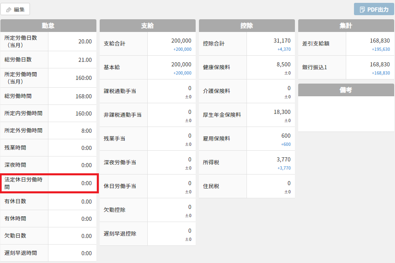
Task: Click the document icon on PDF出力 button
Action: [362, 9]
